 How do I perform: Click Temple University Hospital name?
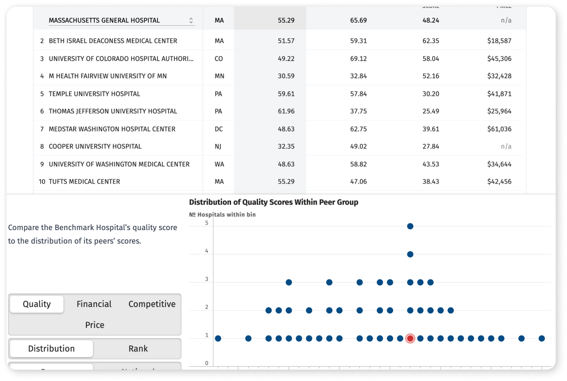[x=94, y=94]
